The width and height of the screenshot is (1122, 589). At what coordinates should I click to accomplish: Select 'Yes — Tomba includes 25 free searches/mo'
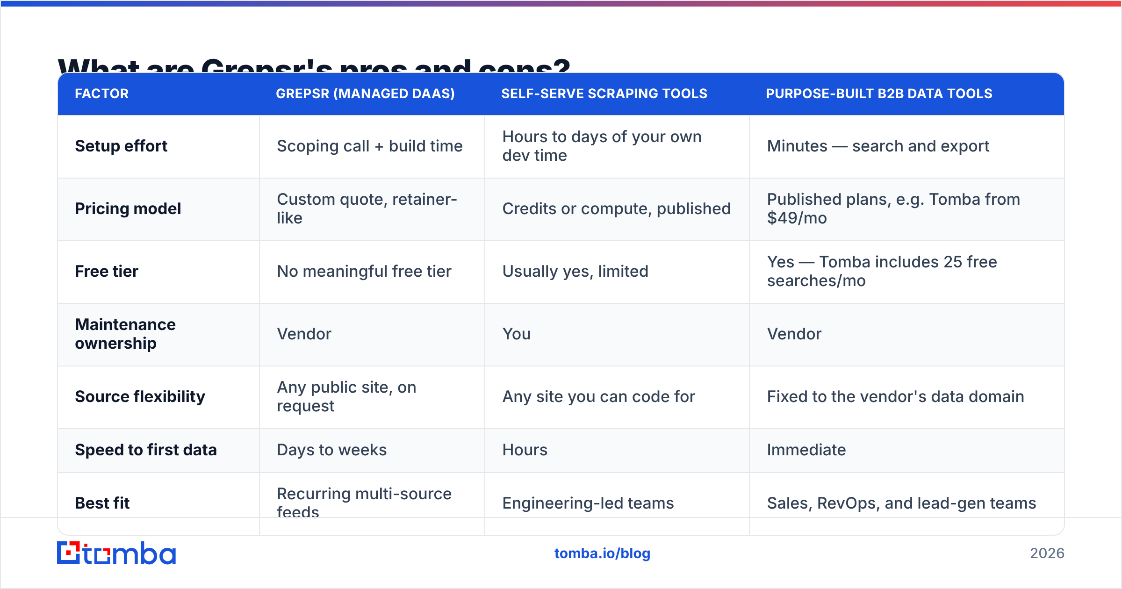click(x=882, y=271)
